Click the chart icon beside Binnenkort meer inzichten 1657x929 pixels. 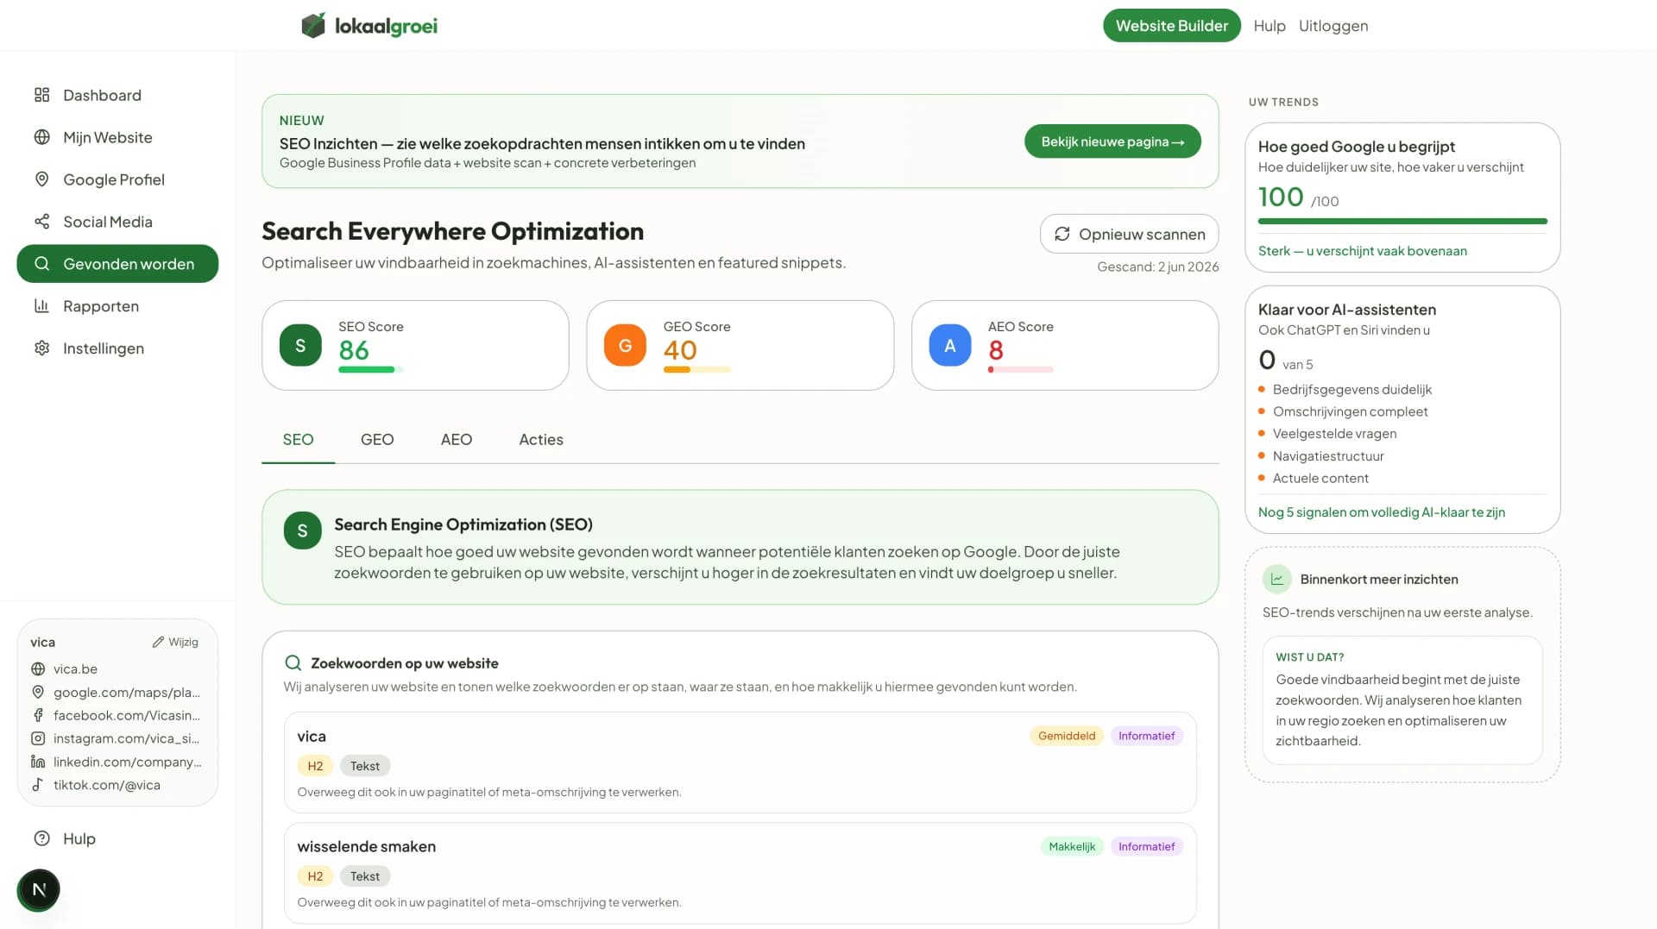[1277, 580]
